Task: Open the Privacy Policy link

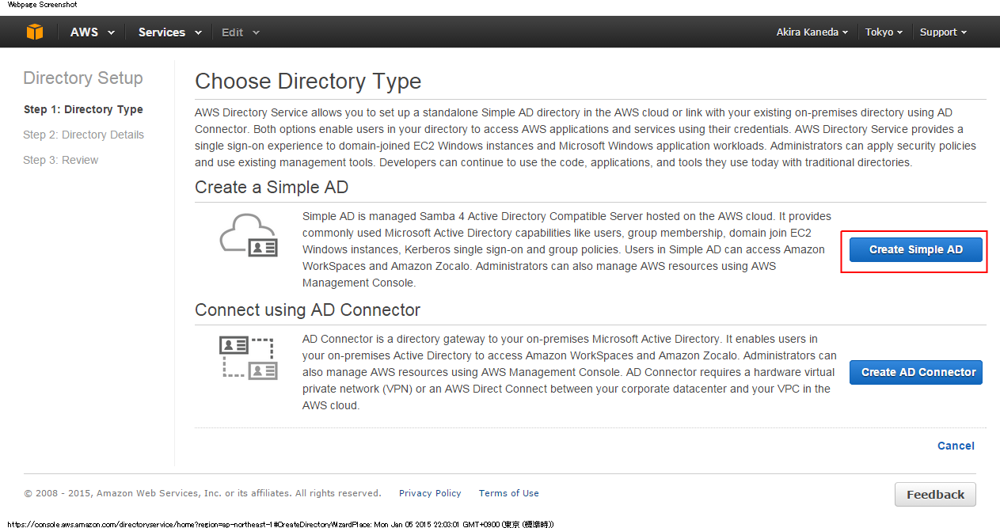Action: point(430,493)
